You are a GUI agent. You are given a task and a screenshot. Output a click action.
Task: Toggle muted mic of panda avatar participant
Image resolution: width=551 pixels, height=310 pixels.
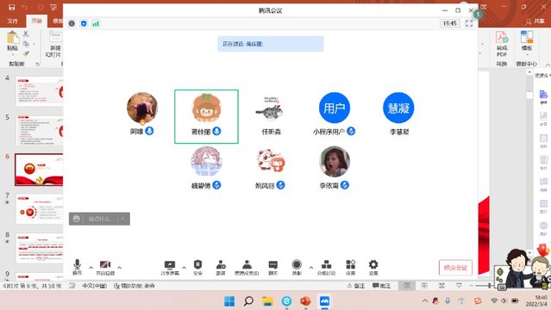280,185
